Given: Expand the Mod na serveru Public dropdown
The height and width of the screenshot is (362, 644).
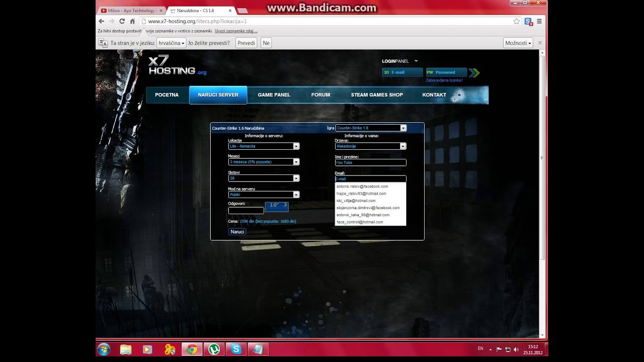Looking at the screenshot, I should [x=264, y=195].
